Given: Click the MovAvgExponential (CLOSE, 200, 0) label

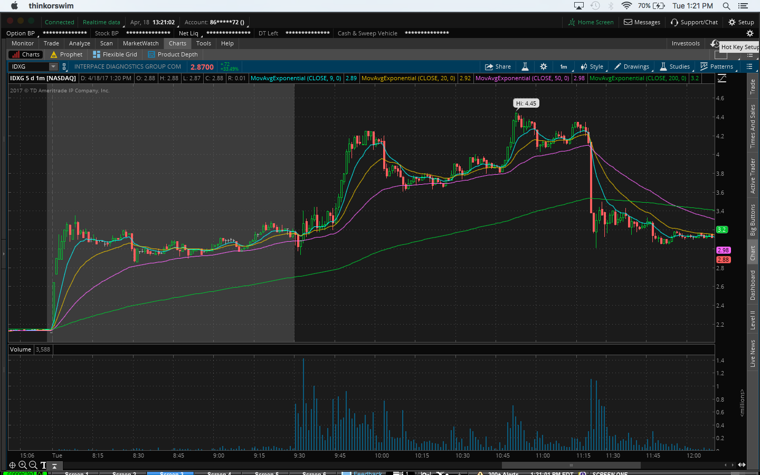Looking at the screenshot, I should 638,78.
